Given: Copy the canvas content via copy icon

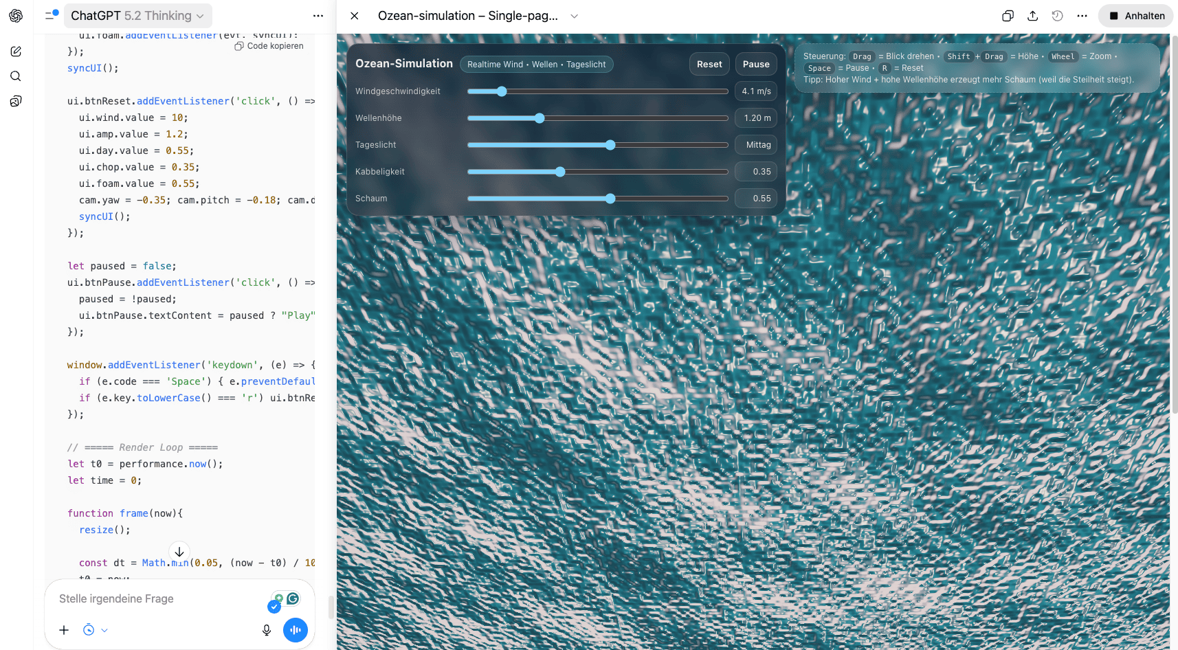Looking at the screenshot, I should click(1008, 16).
